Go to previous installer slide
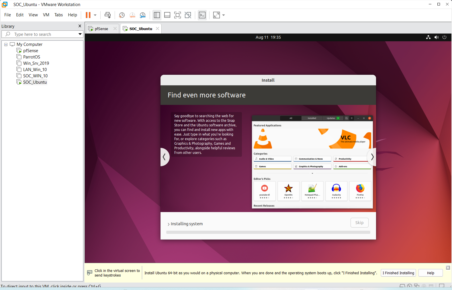This screenshot has height=290, width=452. click(x=165, y=157)
